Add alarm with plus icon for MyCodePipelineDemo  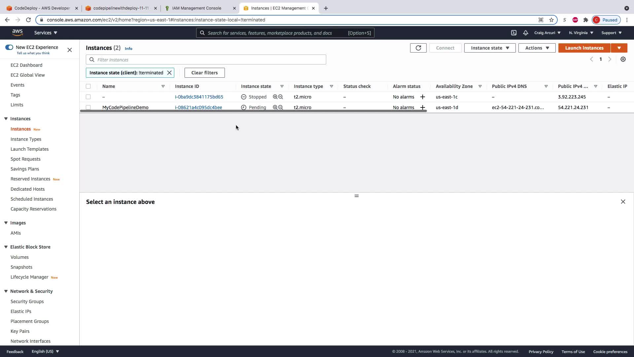(422, 107)
